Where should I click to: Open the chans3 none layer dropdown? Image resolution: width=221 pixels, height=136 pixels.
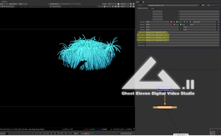pyautogui.click(x=162, y=30)
